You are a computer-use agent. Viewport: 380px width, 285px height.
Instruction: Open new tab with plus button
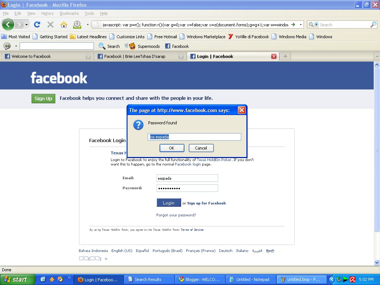coord(285,56)
